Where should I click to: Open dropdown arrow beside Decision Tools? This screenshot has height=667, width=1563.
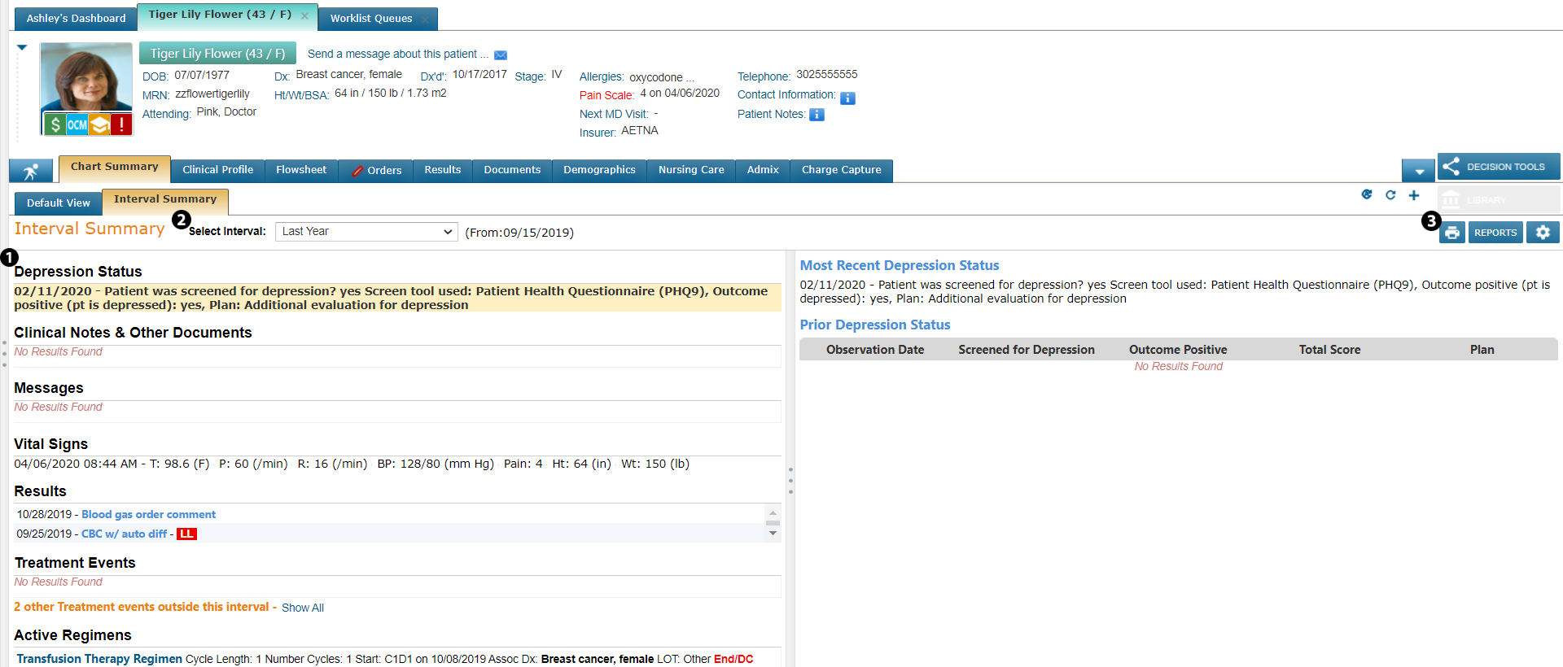click(x=1419, y=171)
